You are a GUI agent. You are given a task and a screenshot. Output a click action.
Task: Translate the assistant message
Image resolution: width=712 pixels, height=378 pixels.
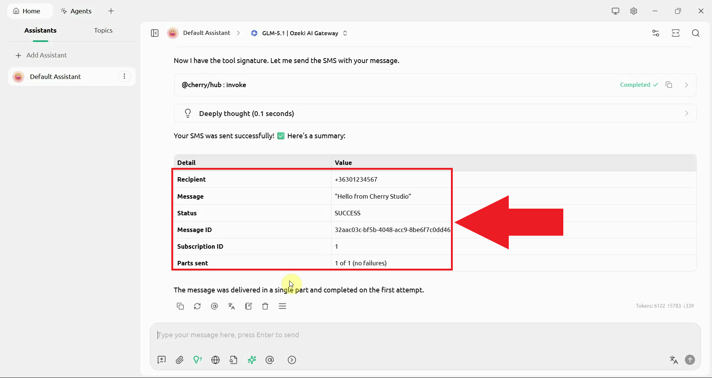[231, 306]
